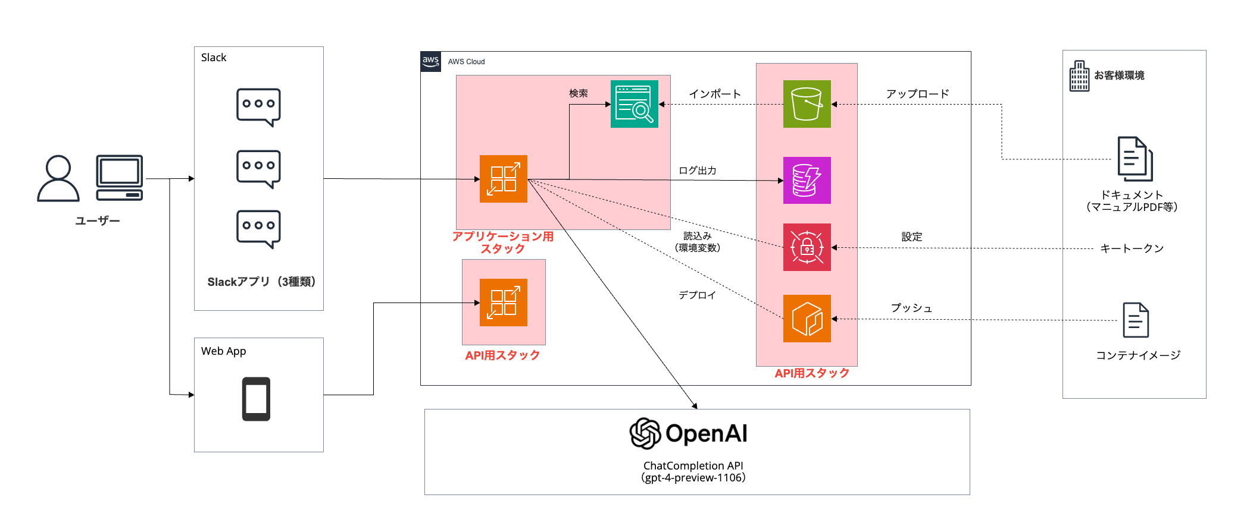Click the green S3 bucket icon
This screenshot has height=523, width=1250.
[807, 104]
